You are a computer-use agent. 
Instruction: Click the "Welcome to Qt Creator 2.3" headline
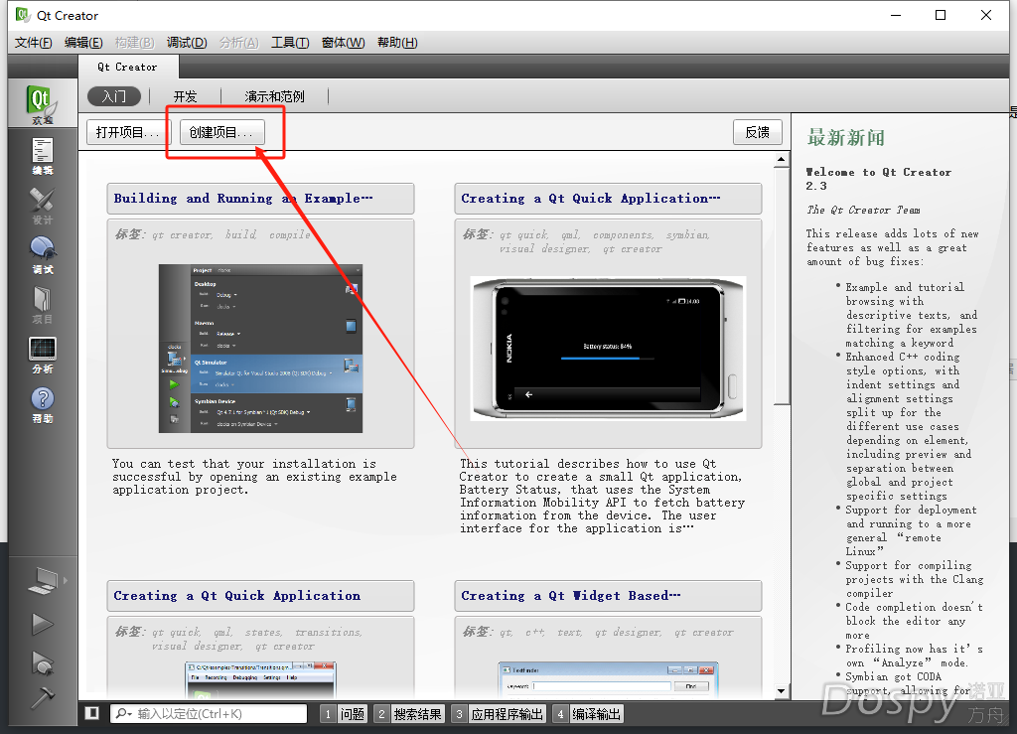878,179
